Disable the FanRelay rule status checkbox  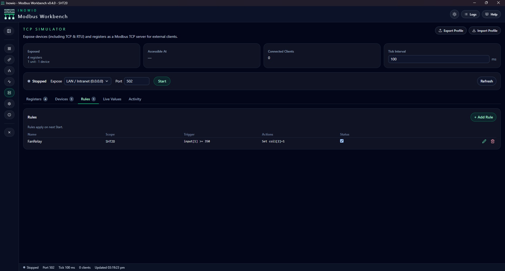click(x=342, y=141)
